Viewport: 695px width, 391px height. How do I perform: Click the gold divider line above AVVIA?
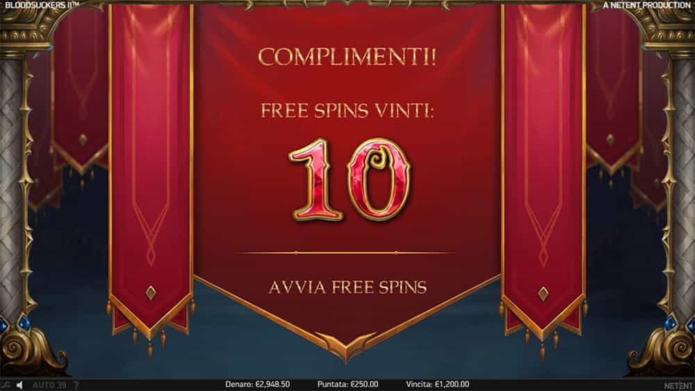click(x=347, y=253)
